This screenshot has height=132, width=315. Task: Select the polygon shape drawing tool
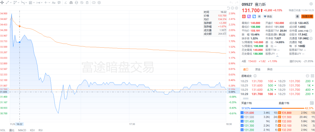click(x=15, y=3)
